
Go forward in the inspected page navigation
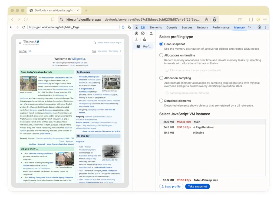[17, 27]
